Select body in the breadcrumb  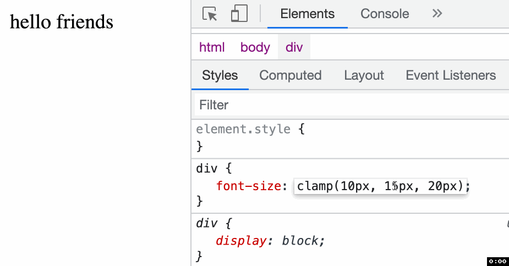[x=255, y=47]
